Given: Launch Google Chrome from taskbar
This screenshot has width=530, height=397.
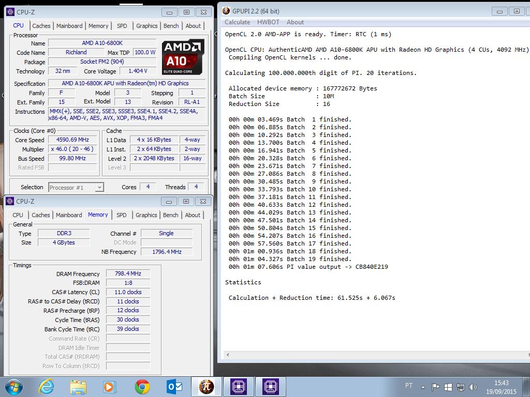Looking at the screenshot, I should (x=142, y=387).
